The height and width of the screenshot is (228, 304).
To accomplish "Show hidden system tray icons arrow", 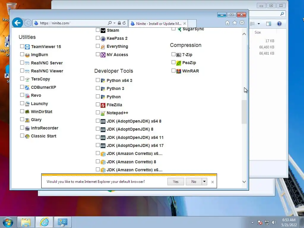I will 252,222.
